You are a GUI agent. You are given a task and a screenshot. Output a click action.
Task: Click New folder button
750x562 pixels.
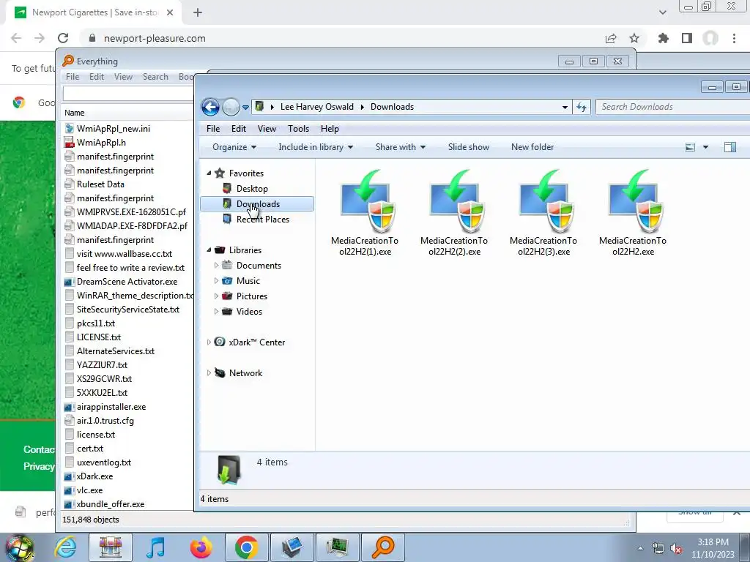[532, 147]
